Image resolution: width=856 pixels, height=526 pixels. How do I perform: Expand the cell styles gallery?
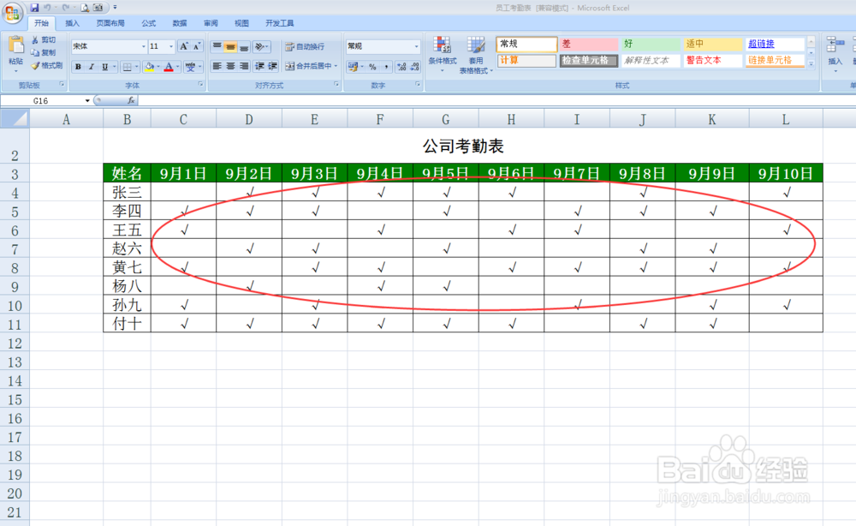pos(811,63)
